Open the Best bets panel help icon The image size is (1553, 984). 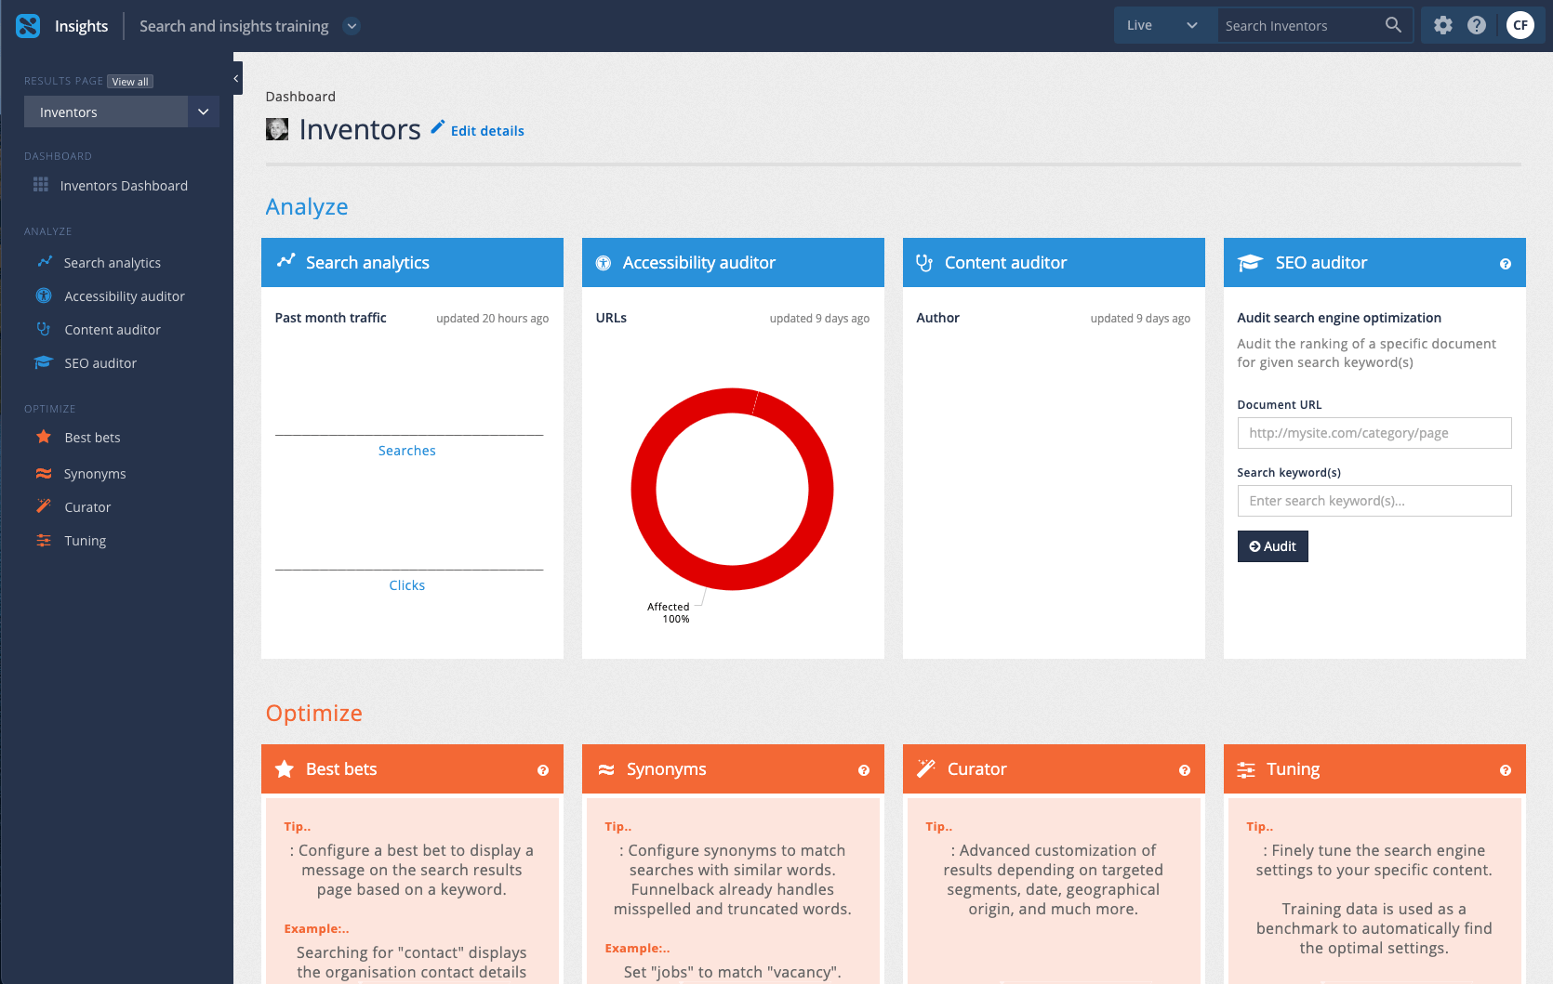pos(543,770)
